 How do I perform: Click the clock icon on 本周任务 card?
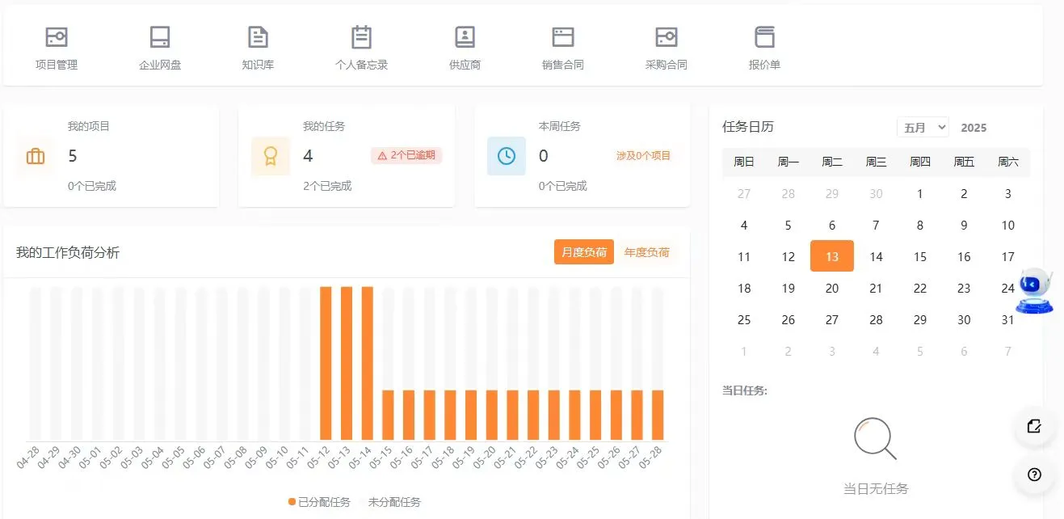click(506, 155)
